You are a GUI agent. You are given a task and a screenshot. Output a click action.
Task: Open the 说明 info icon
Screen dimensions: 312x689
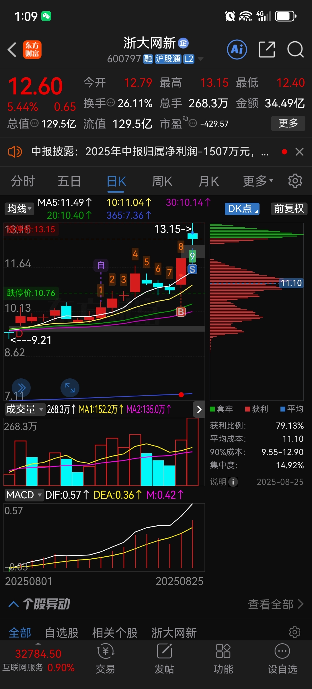[233, 482]
